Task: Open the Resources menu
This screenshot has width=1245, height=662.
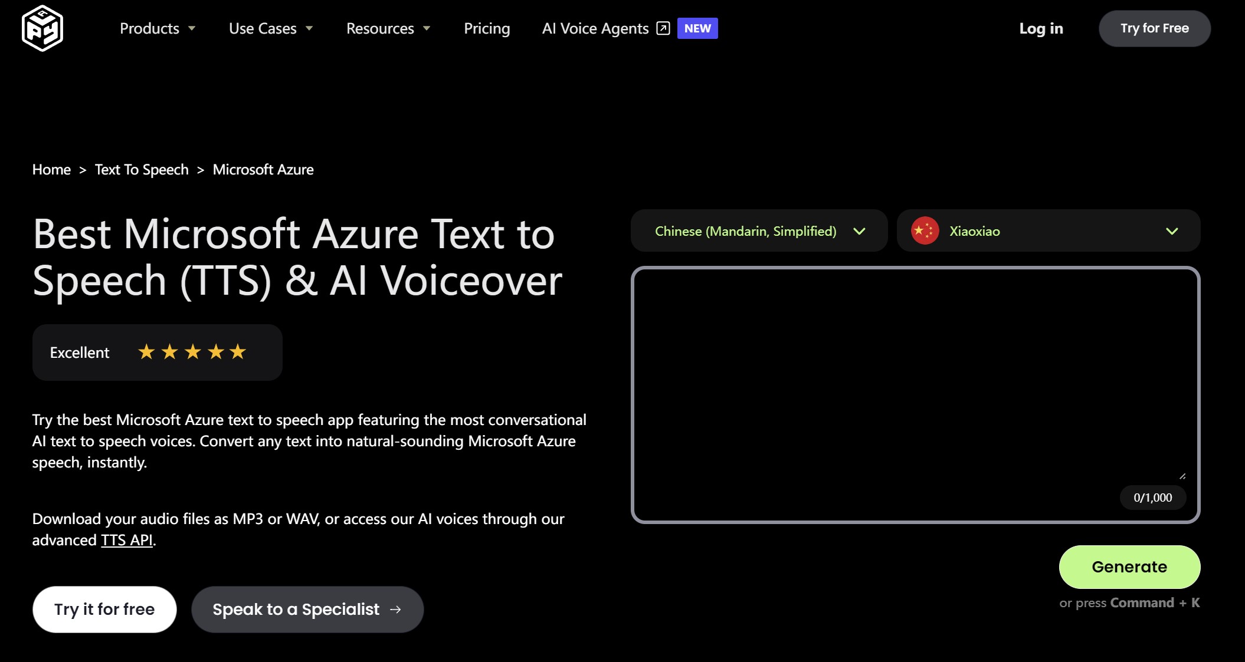Action: point(380,28)
